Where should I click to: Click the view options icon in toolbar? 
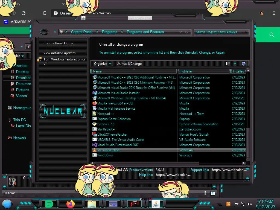(x=228, y=64)
